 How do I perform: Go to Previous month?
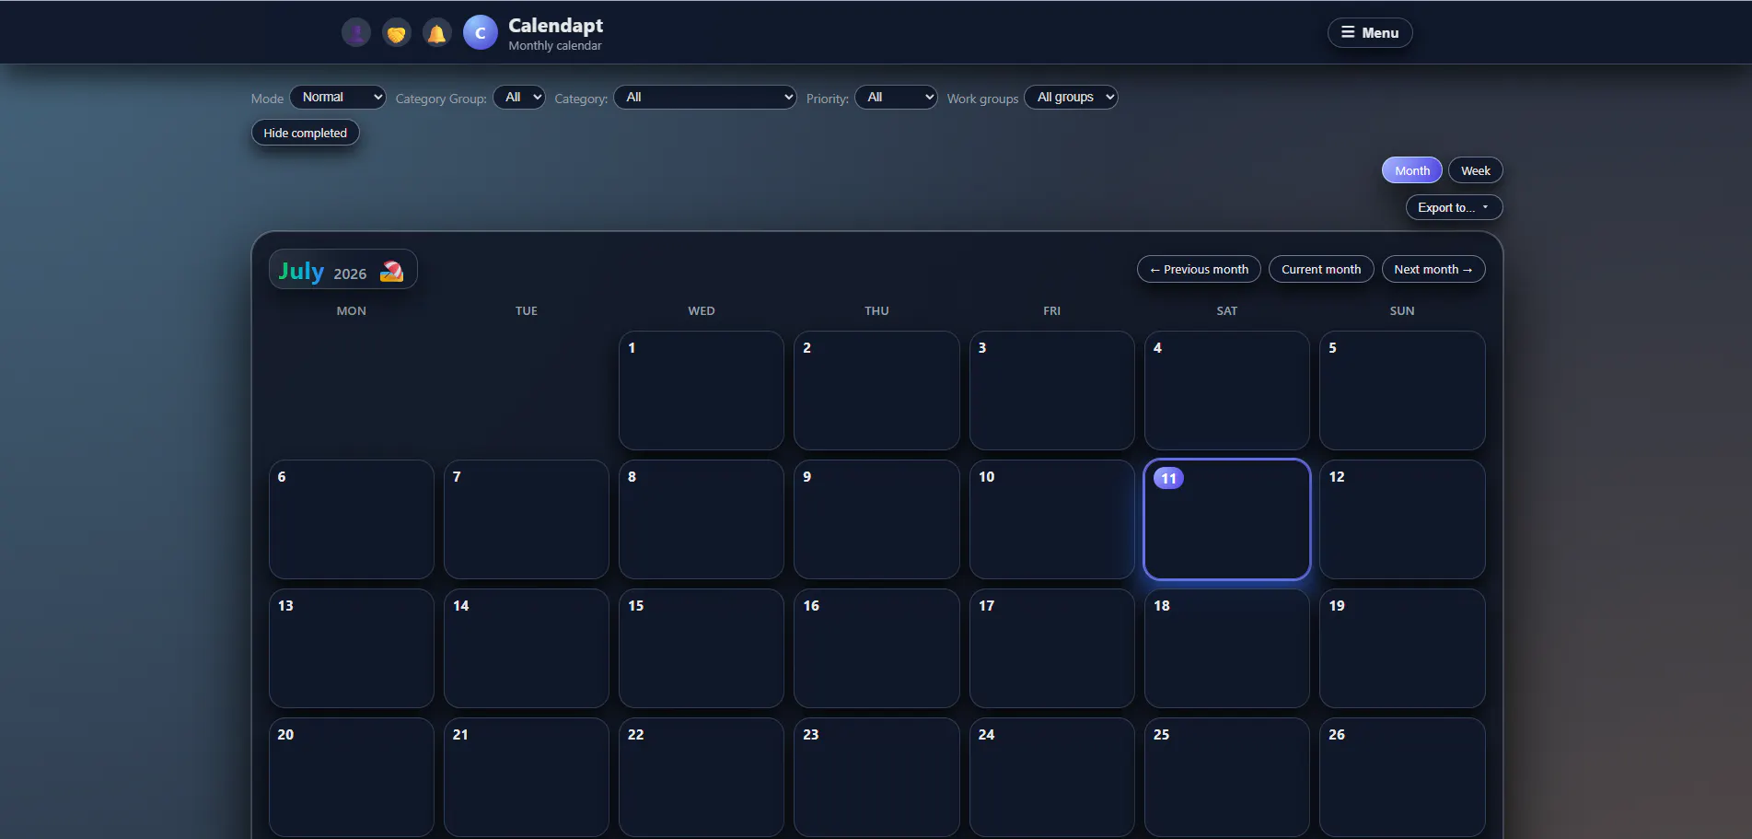[x=1199, y=269]
